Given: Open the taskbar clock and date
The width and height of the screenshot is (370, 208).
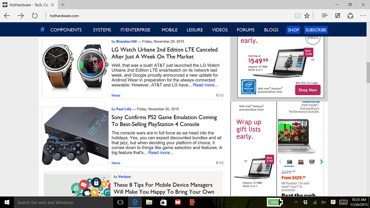Looking at the screenshot, I should tap(359, 202).
